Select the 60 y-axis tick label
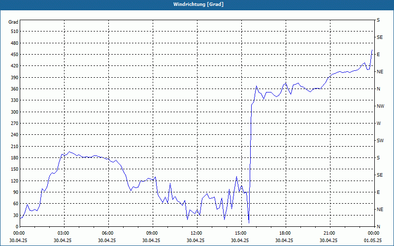The image size is (394, 246). pos(16,203)
